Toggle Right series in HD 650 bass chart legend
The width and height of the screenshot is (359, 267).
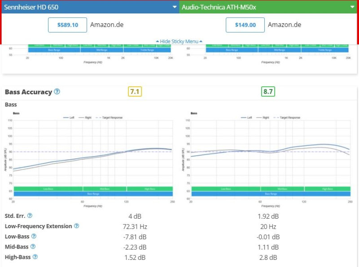coord(85,118)
